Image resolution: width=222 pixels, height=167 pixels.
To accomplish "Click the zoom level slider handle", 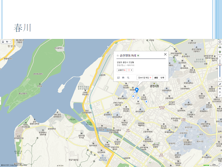I will coord(220,65).
